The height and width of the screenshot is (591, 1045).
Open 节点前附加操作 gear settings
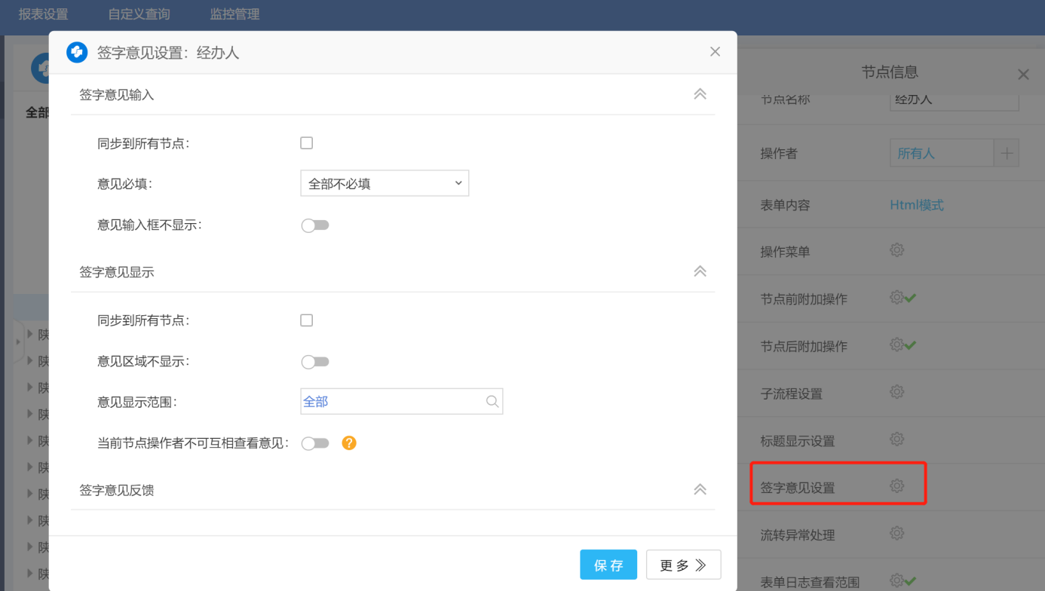896,298
